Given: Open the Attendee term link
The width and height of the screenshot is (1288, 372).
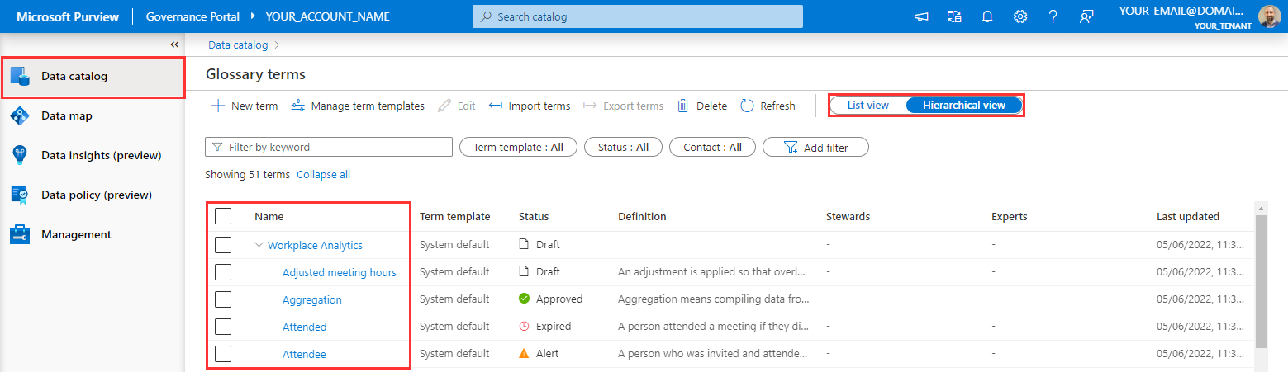Looking at the screenshot, I should pos(304,354).
